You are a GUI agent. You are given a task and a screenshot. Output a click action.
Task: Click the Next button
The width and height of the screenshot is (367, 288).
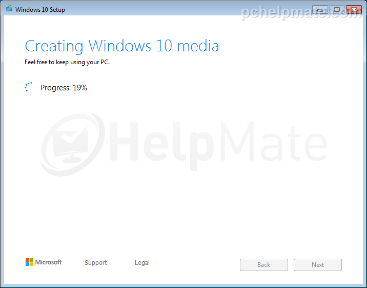pos(318,265)
